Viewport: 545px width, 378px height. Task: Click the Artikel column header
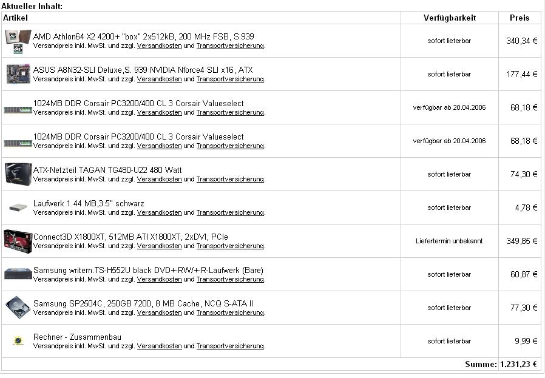pos(15,18)
